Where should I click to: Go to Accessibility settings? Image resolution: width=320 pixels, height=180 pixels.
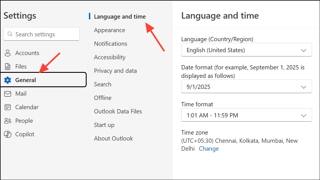(110, 57)
